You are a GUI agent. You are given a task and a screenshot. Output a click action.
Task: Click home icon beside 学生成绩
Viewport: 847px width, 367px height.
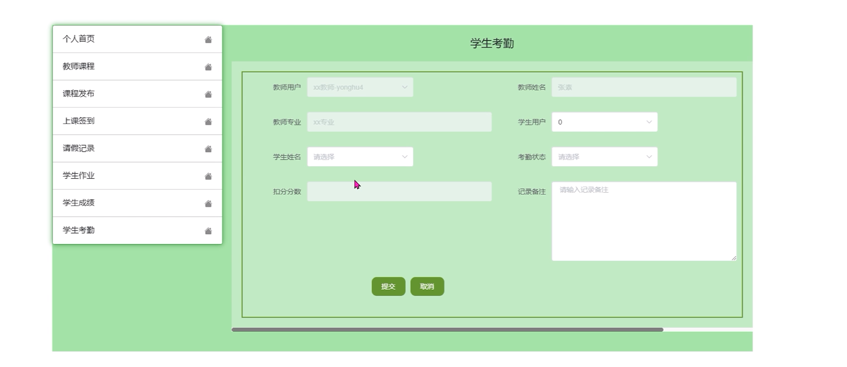(x=208, y=204)
